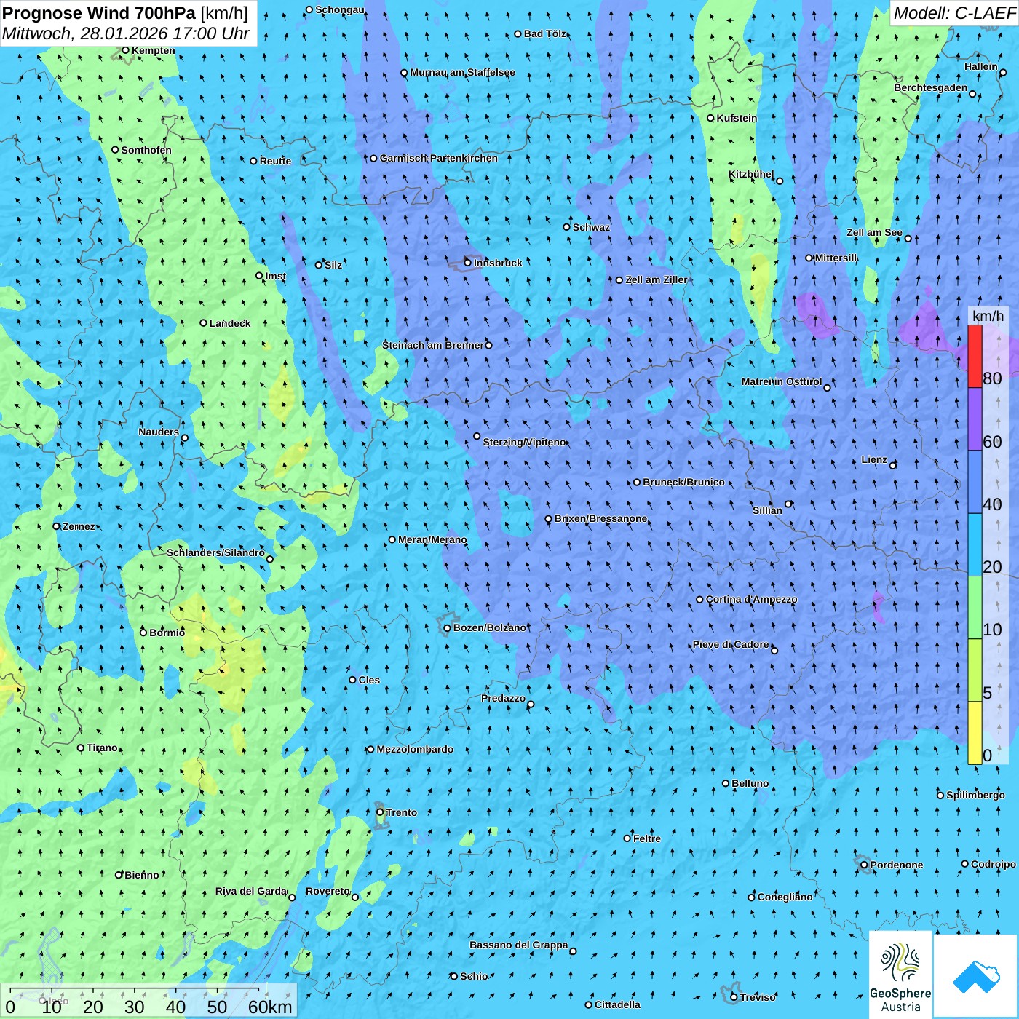Click the legend's km/h unit label

click(988, 315)
